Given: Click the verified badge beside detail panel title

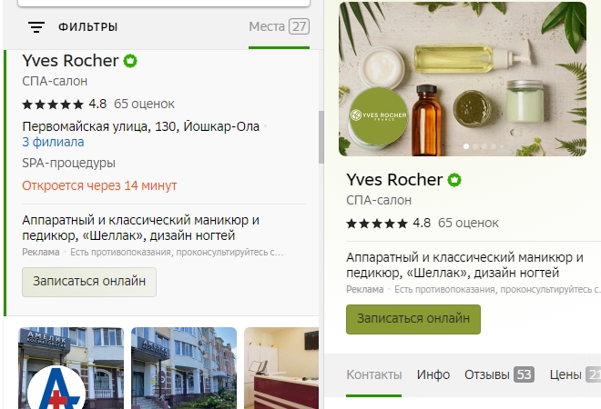Looking at the screenshot, I should tap(454, 180).
